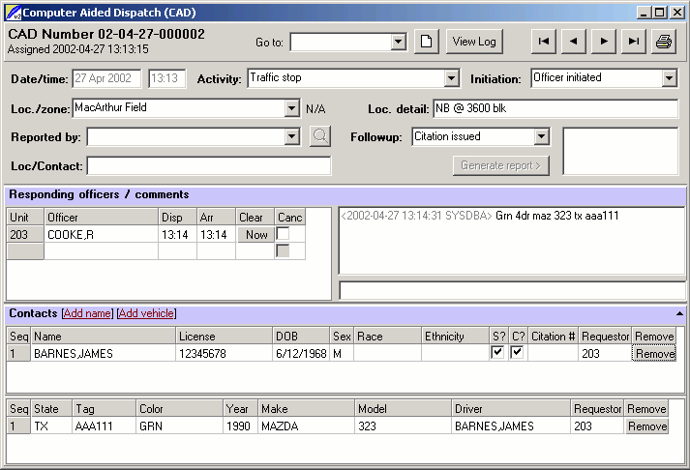This screenshot has width=690, height=470.
Task: Remove contact BARNES,JAMES from names list
Action: point(654,354)
